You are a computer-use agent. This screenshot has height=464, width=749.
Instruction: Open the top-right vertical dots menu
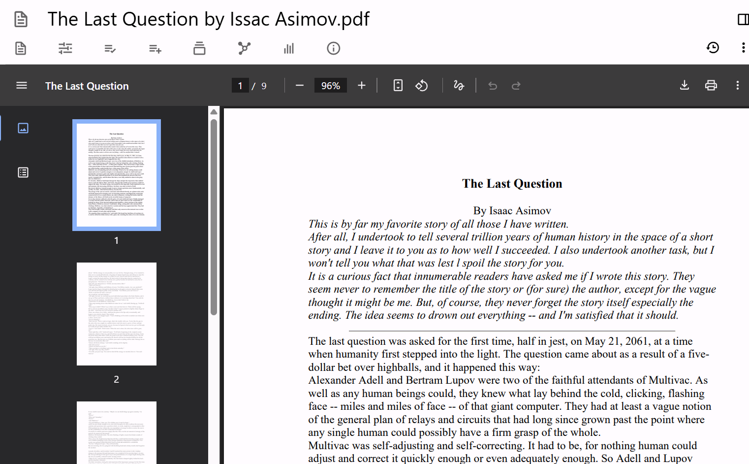743,48
